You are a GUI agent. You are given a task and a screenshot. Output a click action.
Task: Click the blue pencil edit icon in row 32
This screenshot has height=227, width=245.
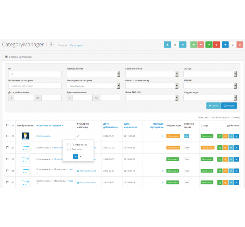(x=236, y=148)
